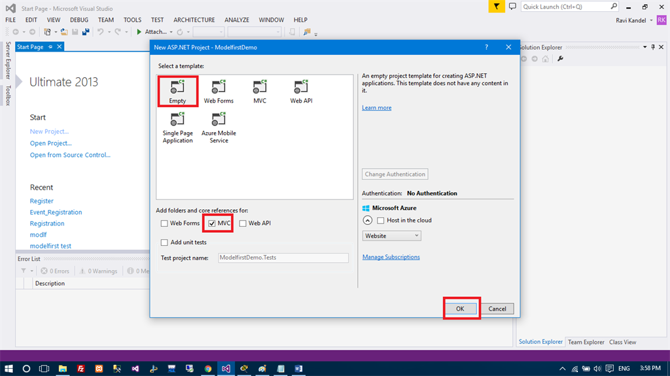The image size is (670, 376).
Task: Expand the toolbar overflow options
Action: tap(316, 34)
